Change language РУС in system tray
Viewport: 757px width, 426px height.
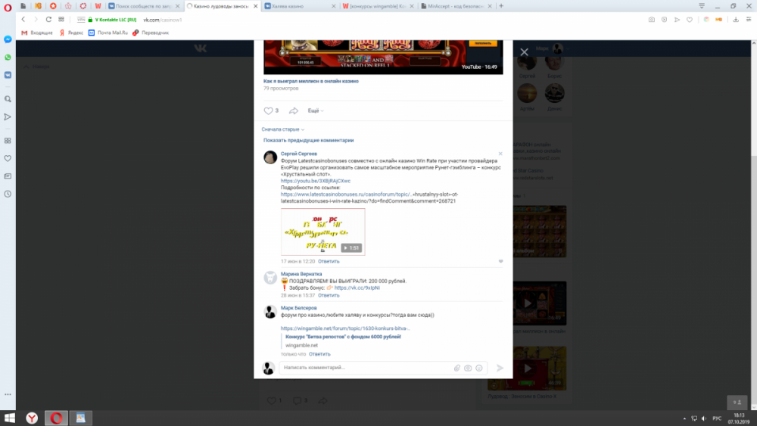point(717,418)
